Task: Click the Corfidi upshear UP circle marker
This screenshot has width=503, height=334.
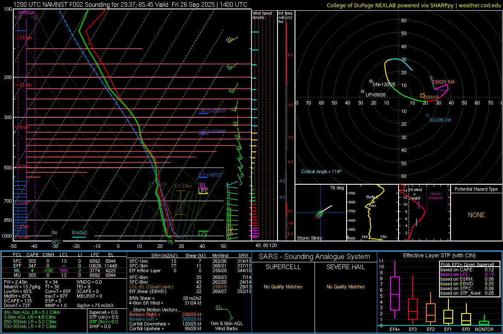Action: pyautogui.click(x=363, y=92)
